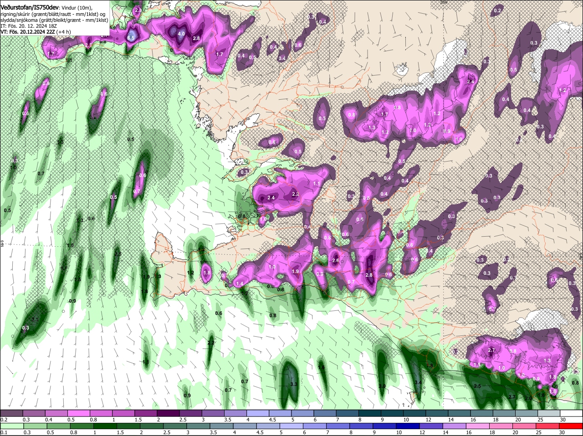Click the dark green swatch between 1 and 1.5
This screenshot has width=583, height=436.
click(x=106, y=426)
